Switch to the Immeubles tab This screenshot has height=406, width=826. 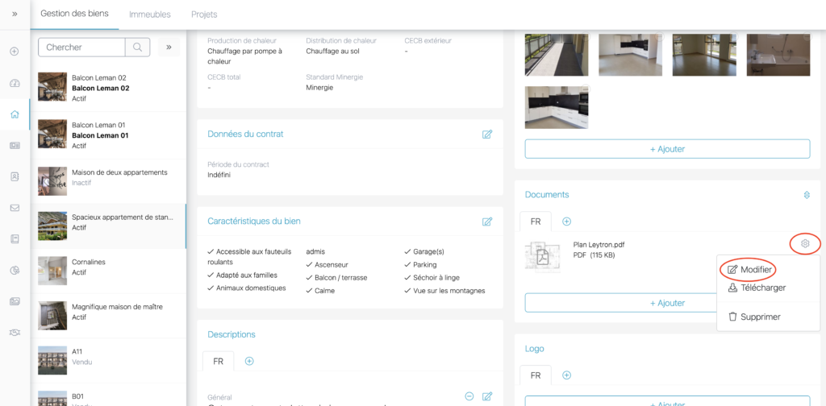pyautogui.click(x=150, y=14)
